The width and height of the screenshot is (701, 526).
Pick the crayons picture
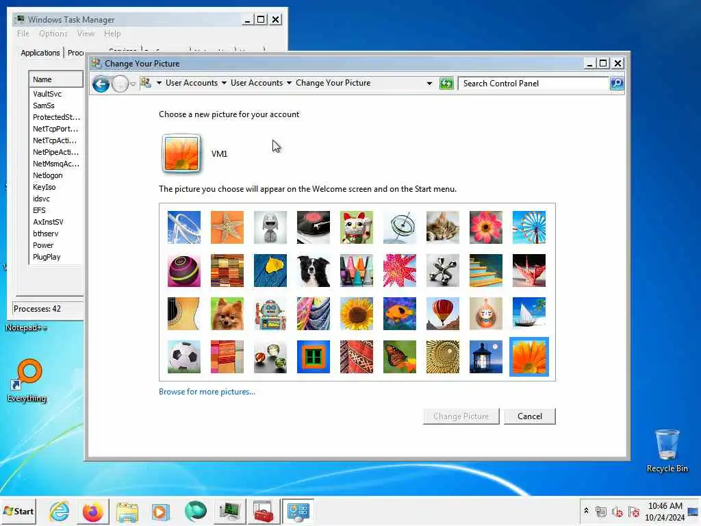tap(357, 271)
